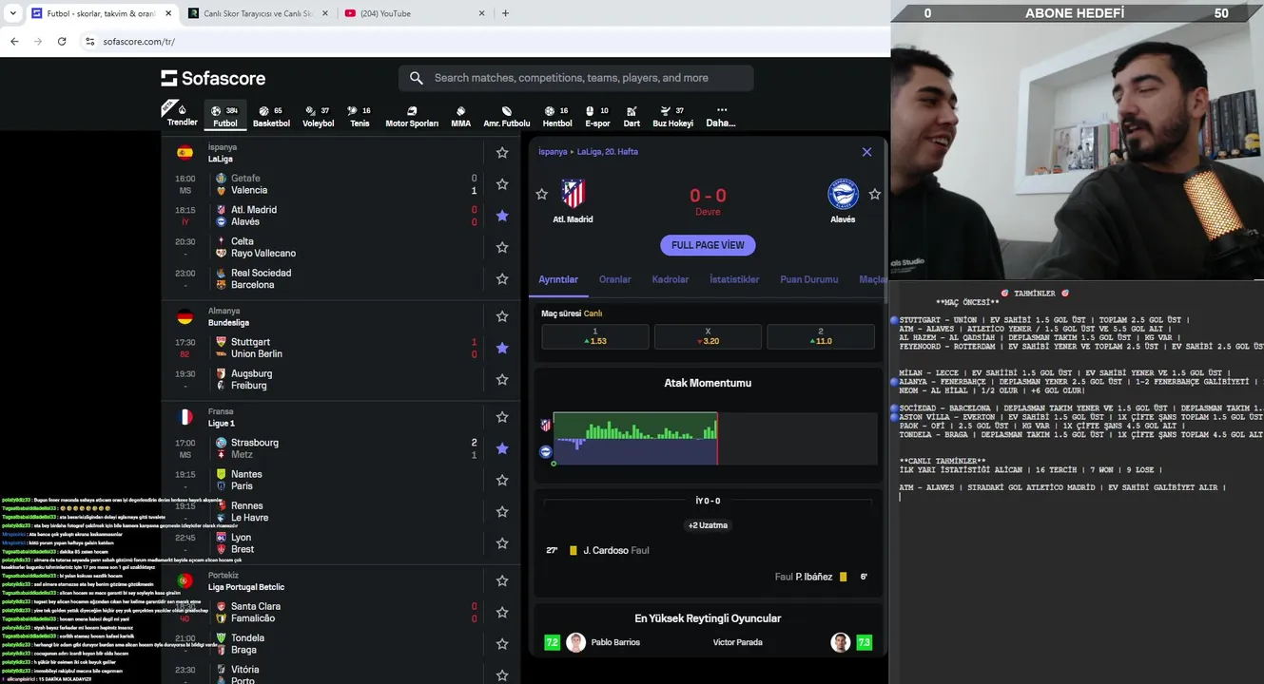Select the draw odds 3.20

pos(708,336)
